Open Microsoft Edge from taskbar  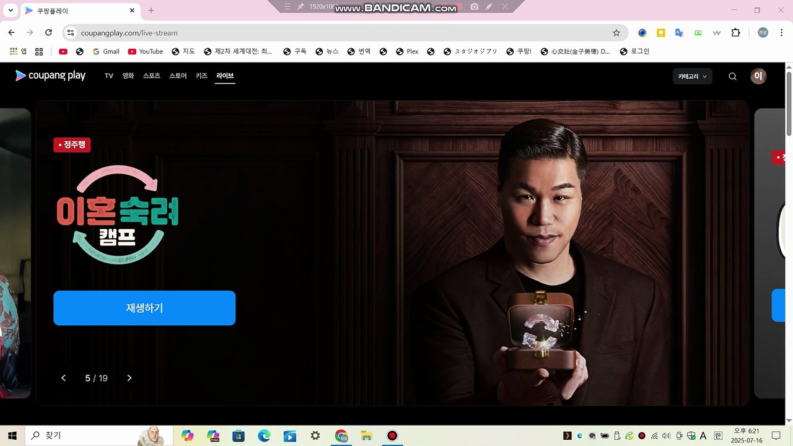(x=265, y=435)
